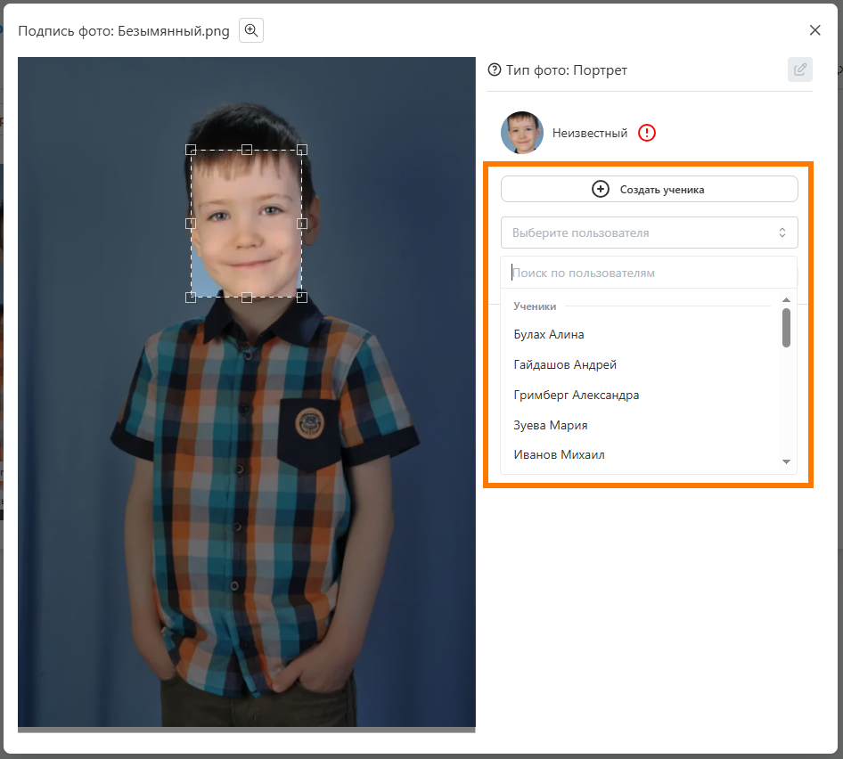Screen dimensions: 843x759
Task: Click the plus icon in Создать ученика
Action: [x=601, y=189]
